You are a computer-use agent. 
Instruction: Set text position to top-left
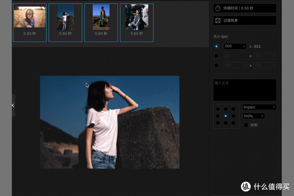(218, 109)
